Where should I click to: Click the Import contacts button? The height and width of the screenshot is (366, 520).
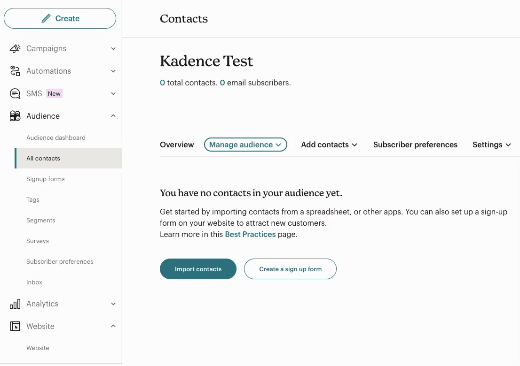pyautogui.click(x=198, y=269)
